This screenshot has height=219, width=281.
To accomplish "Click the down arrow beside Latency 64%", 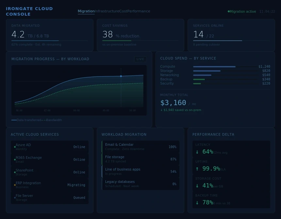I will click(x=197, y=152).
